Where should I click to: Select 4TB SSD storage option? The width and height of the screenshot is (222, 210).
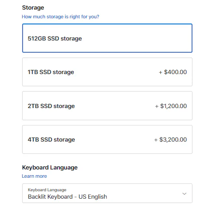point(107,139)
